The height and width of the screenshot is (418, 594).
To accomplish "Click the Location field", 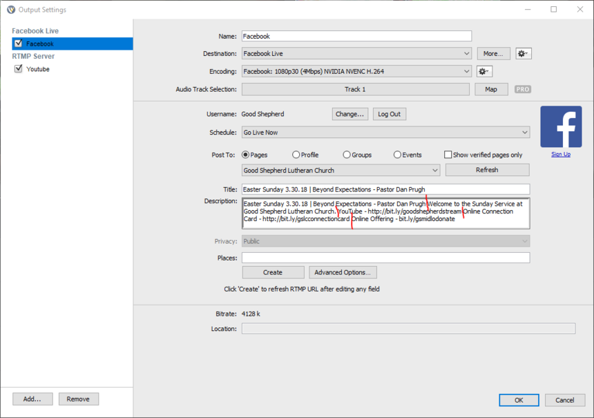I will coord(408,329).
